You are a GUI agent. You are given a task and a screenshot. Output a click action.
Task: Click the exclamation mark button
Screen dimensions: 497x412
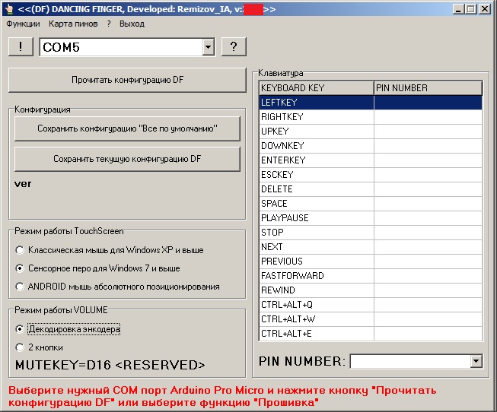tap(21, 47)
